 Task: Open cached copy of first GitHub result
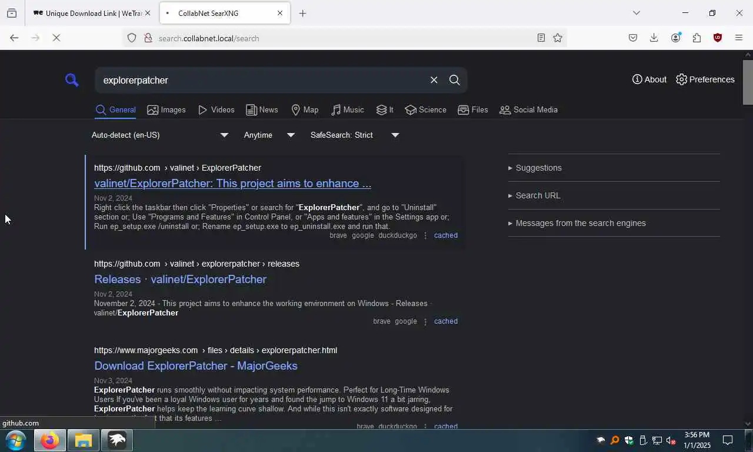point(445,235)
